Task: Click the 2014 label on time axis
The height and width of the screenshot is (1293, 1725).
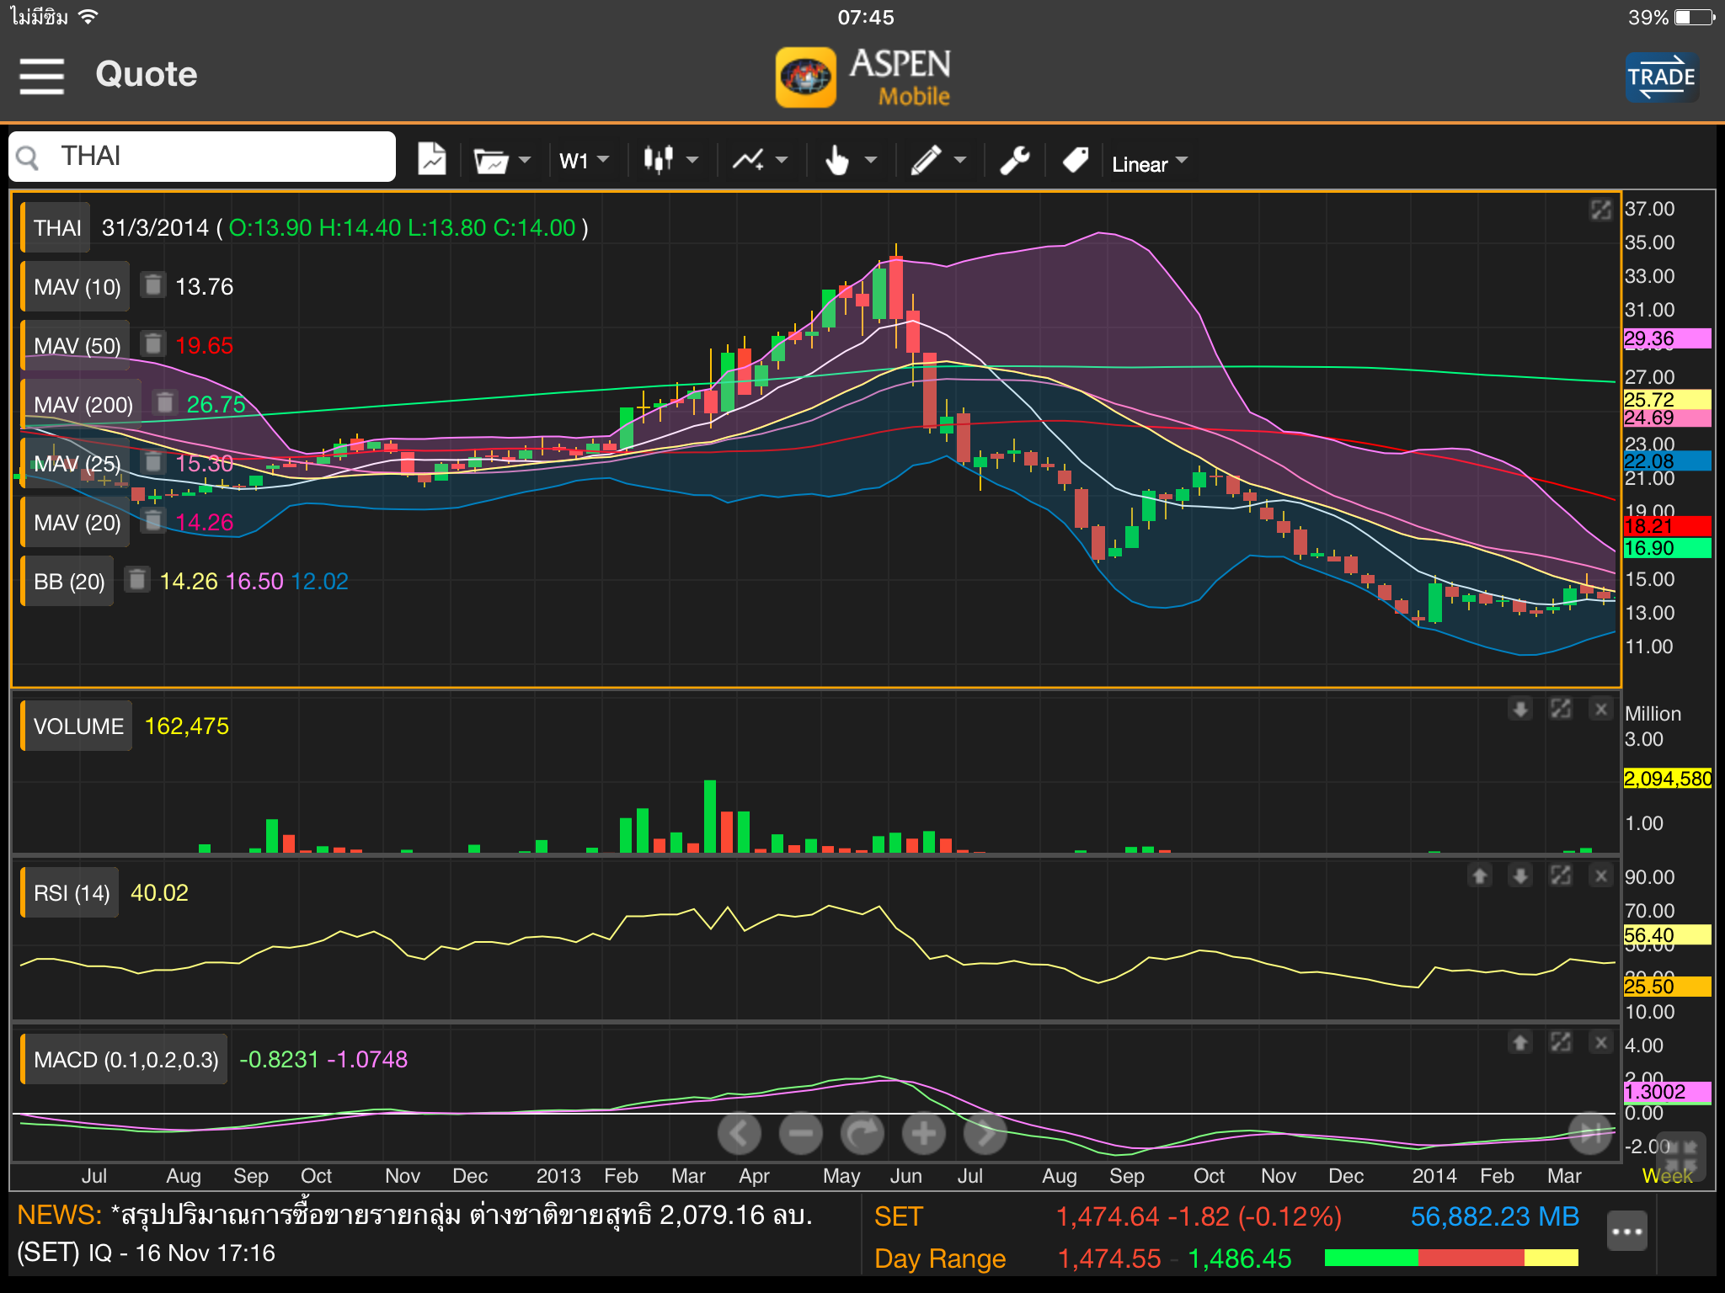Action: pos(1434,1176)
